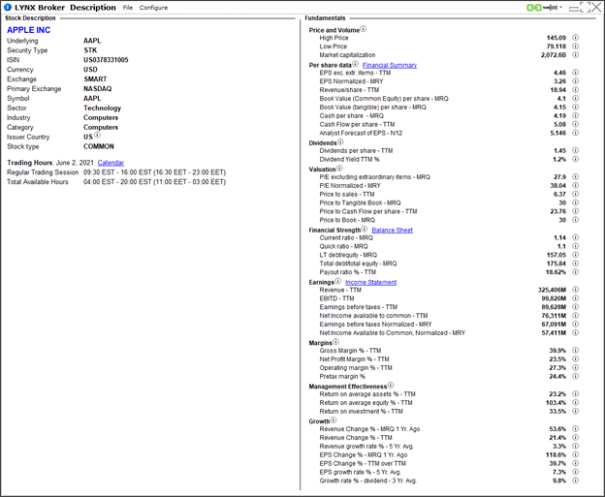Click info icon next to Price and Volume heading
The height and width of the screenshot is (497, 605).
tap(364, 29)
